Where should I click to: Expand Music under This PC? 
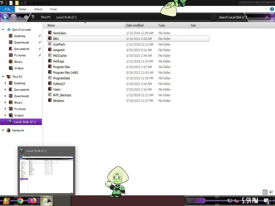[5, 102]
